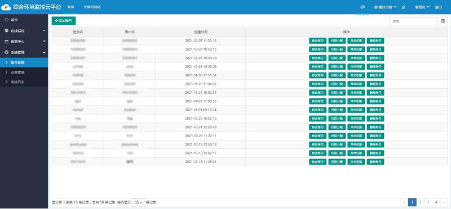This screenshot has width=451, height=209.
Task: Switch to the 大屏可视化 tab
Action: click(92, 7)
